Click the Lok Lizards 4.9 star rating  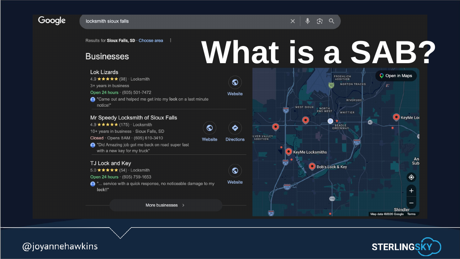(104, 79)
